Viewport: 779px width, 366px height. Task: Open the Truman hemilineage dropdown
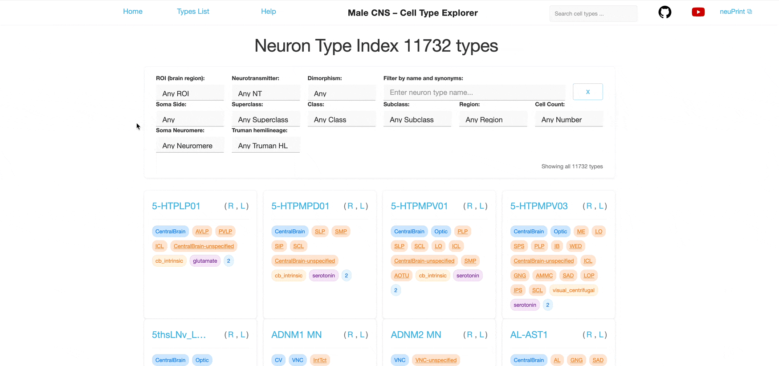[265, 146]
